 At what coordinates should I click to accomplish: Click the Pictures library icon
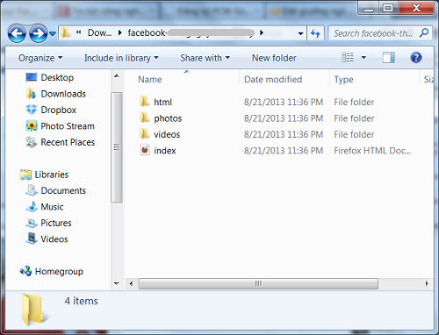click(x=32, y=223)
